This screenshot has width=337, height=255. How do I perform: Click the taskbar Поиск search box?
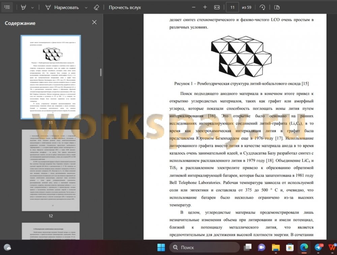[x=205, y=248]
